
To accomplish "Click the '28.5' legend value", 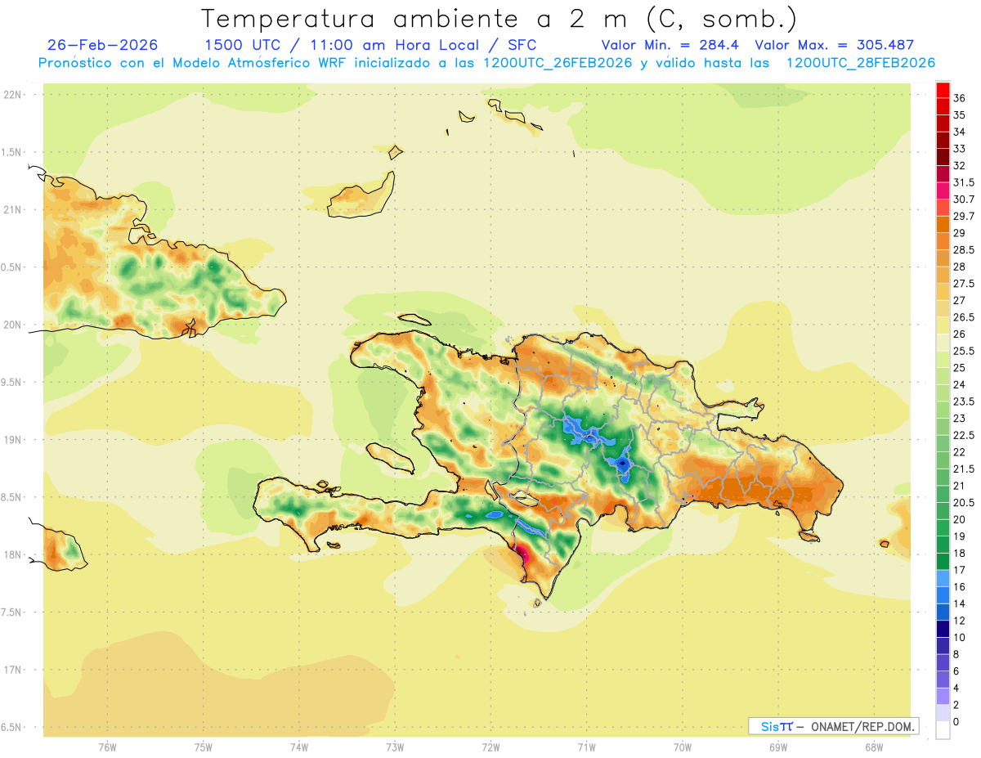I will tap(964, 249).
